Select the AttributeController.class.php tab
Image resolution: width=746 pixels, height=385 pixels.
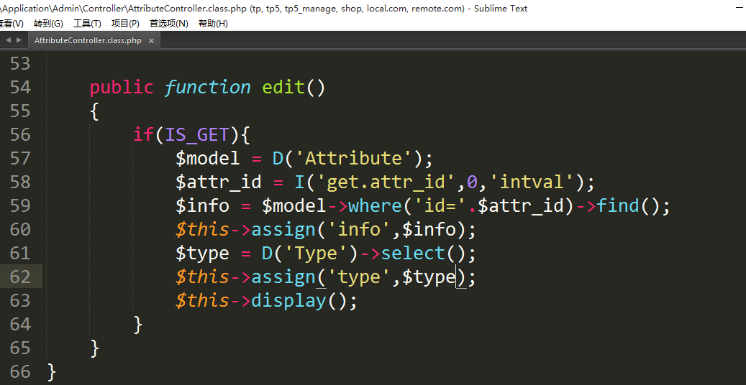click(88, 41)
